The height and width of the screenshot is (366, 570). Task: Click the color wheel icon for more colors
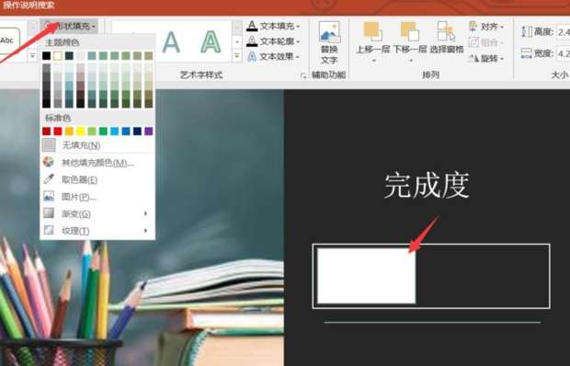point(49,162)
